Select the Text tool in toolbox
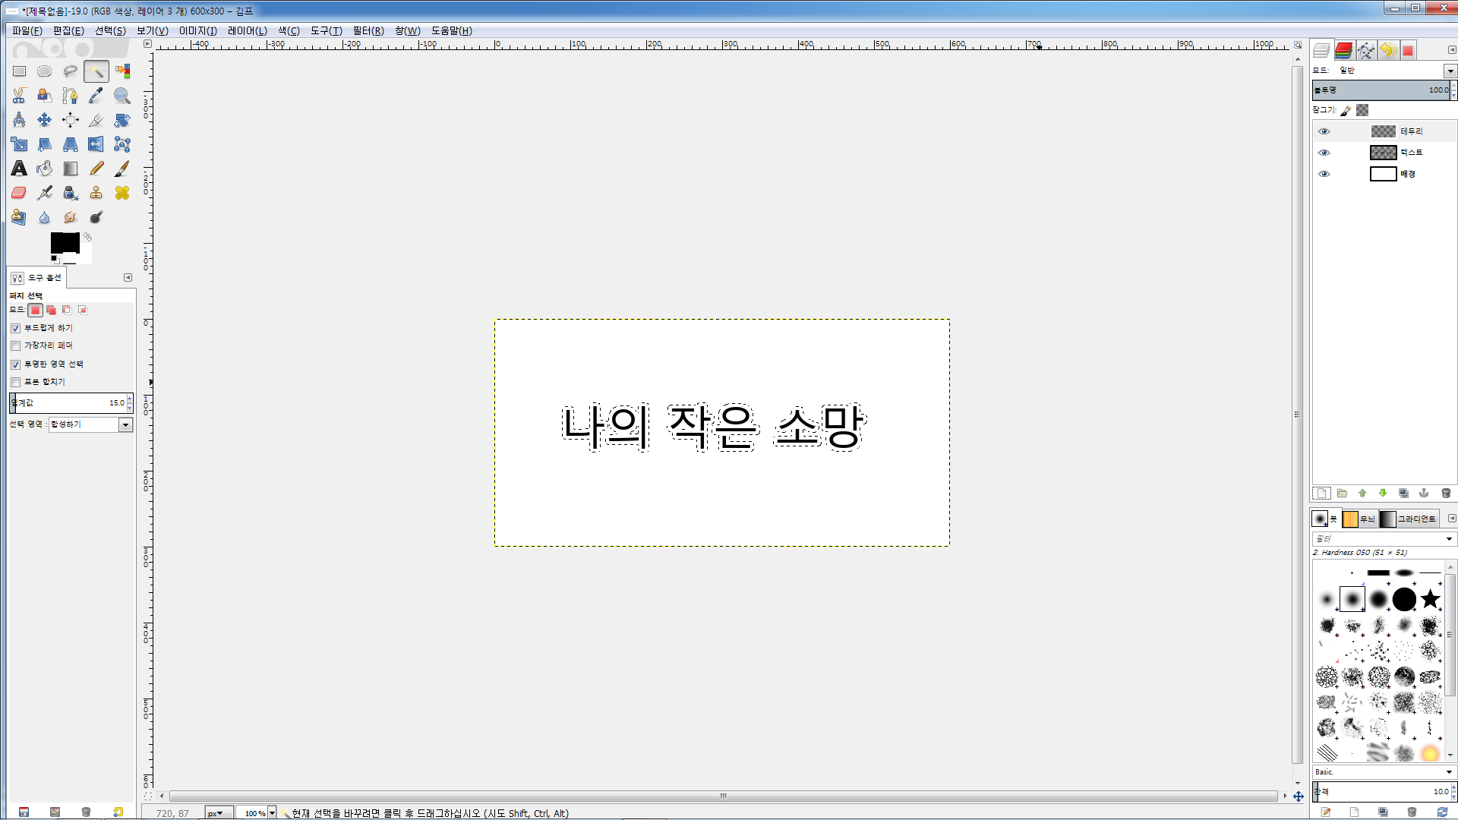Screen dimensions: 1458x820 coord(19,169)
